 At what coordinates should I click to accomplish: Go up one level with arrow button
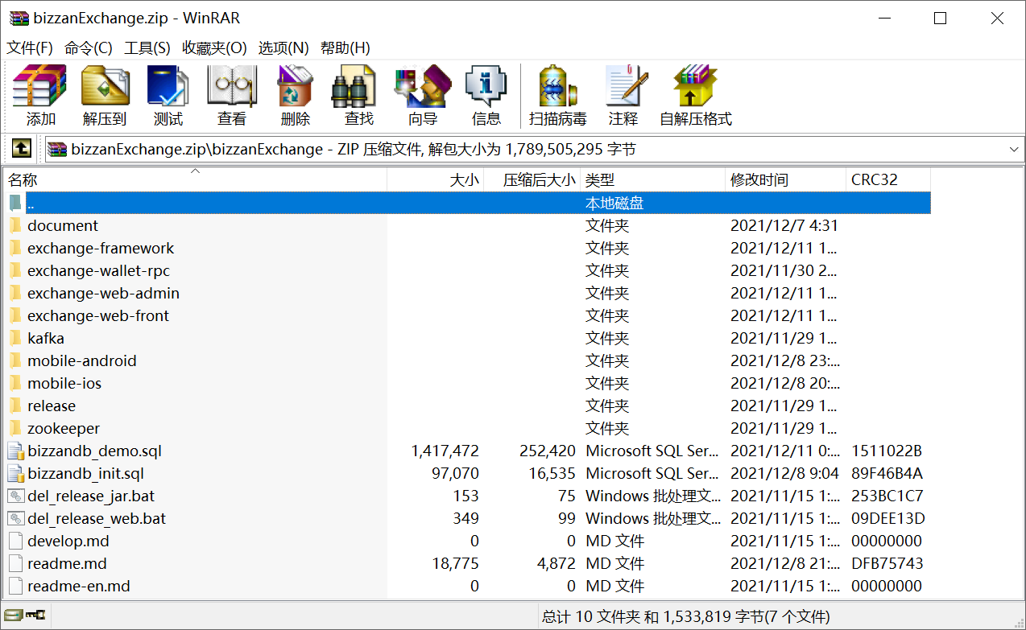point(21,149)
